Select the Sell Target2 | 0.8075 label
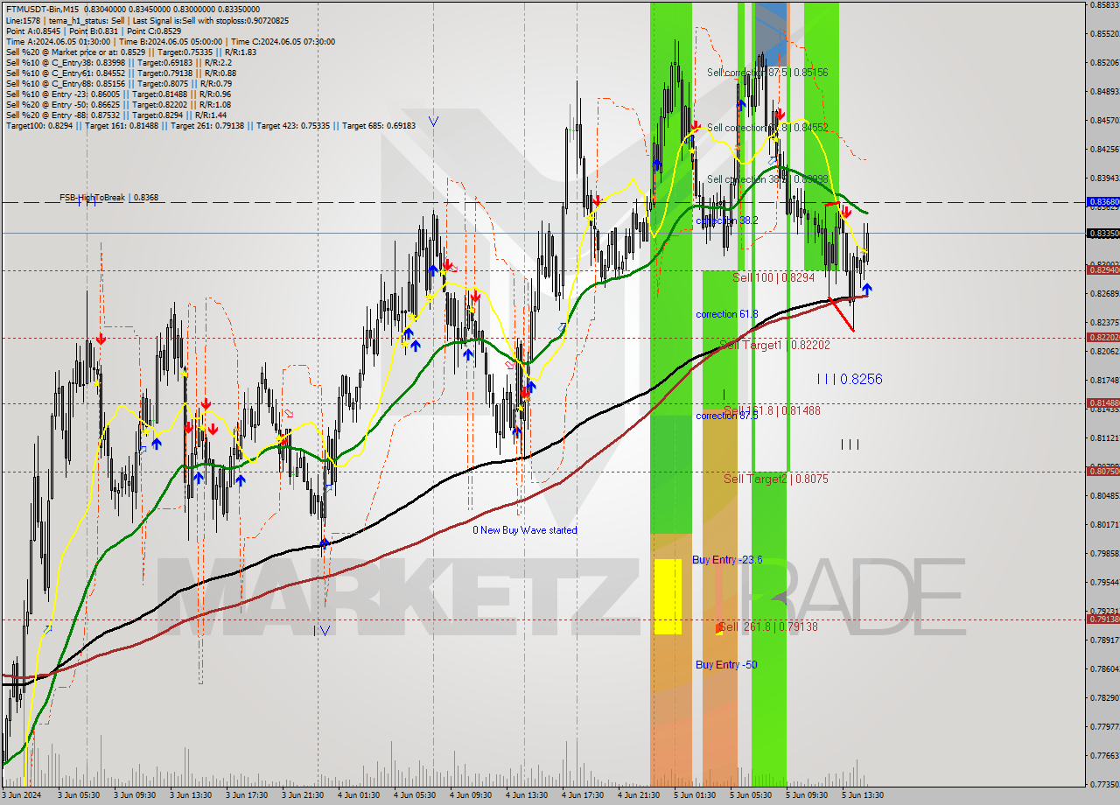 (775, 479)
